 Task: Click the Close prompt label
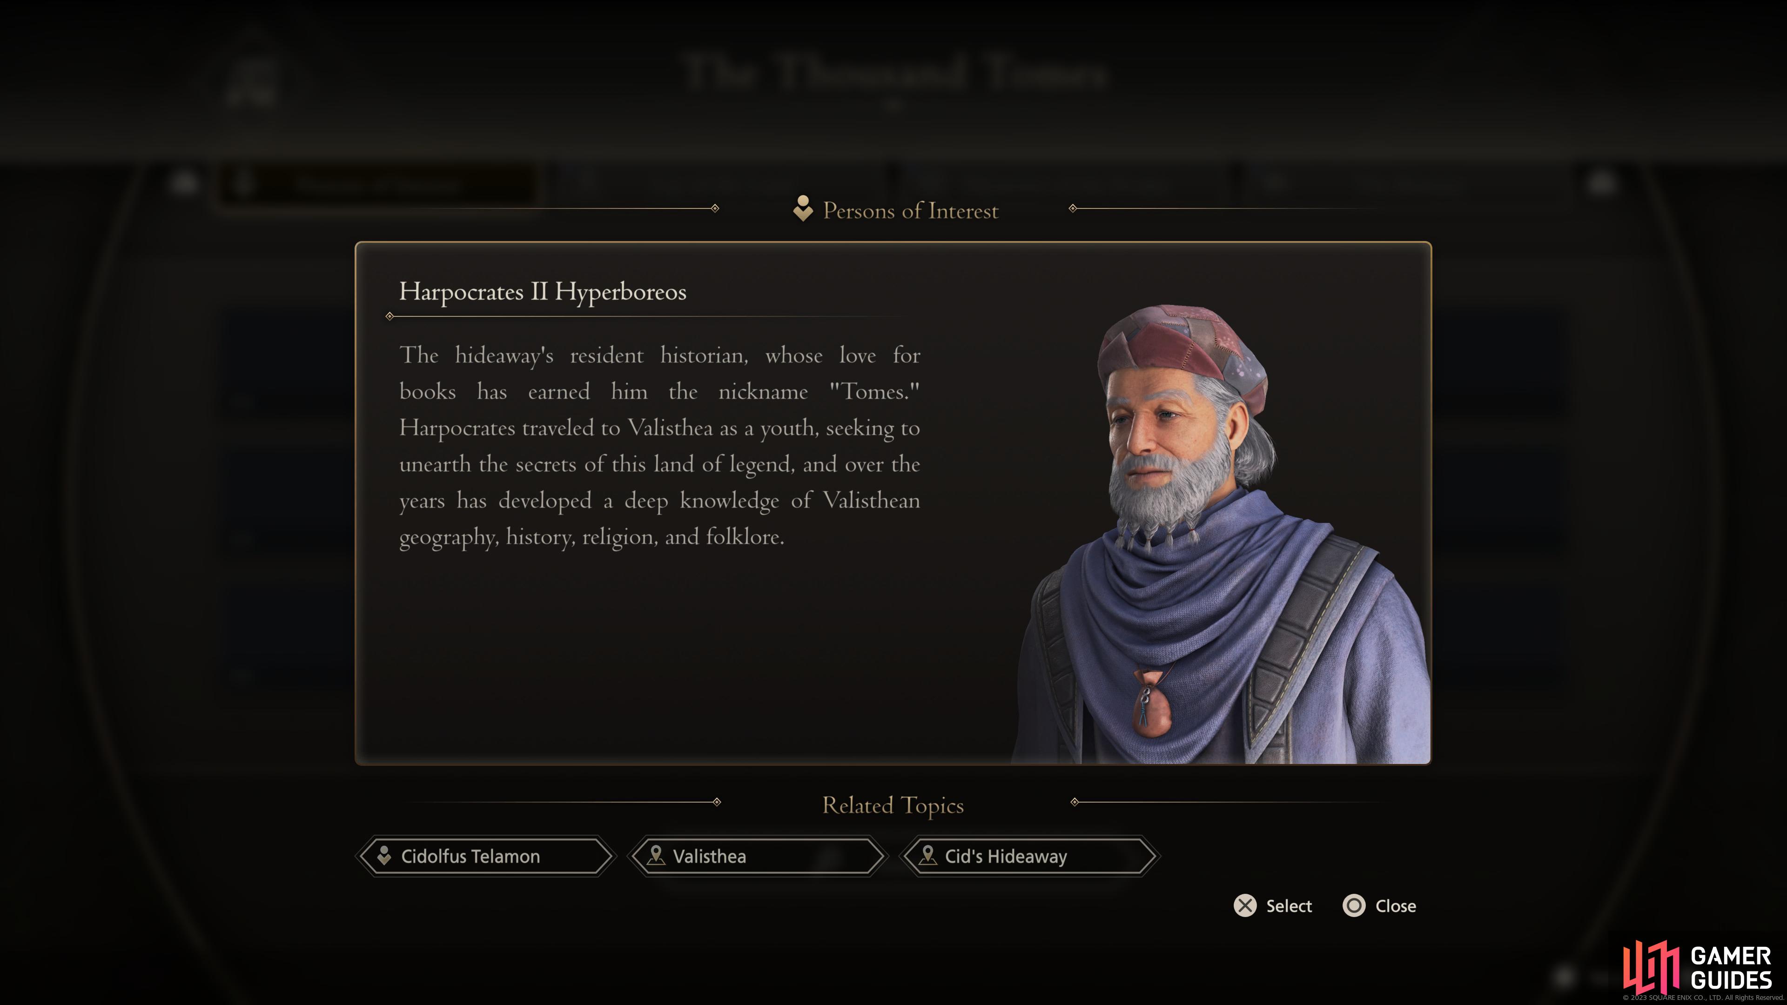pyautogui.click(x=1396, y=906)
